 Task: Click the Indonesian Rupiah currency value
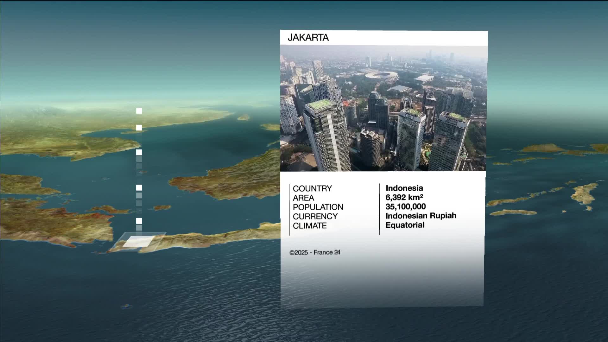click(x=421, y=216)
